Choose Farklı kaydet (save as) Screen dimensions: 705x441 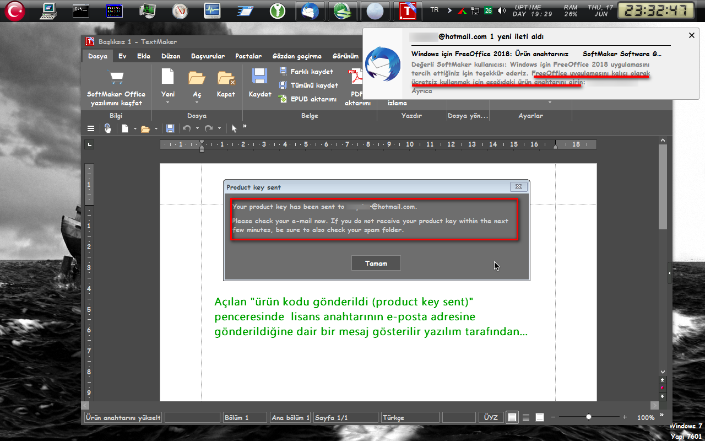[x=306, y=72]
